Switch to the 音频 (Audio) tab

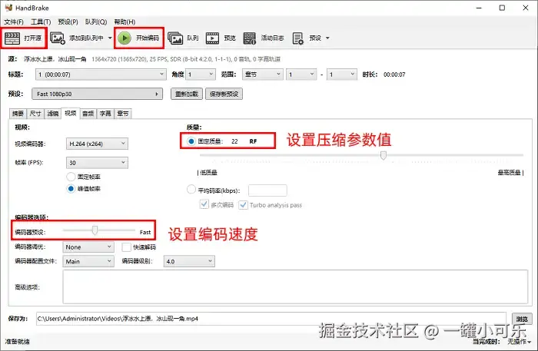(88, 114)
